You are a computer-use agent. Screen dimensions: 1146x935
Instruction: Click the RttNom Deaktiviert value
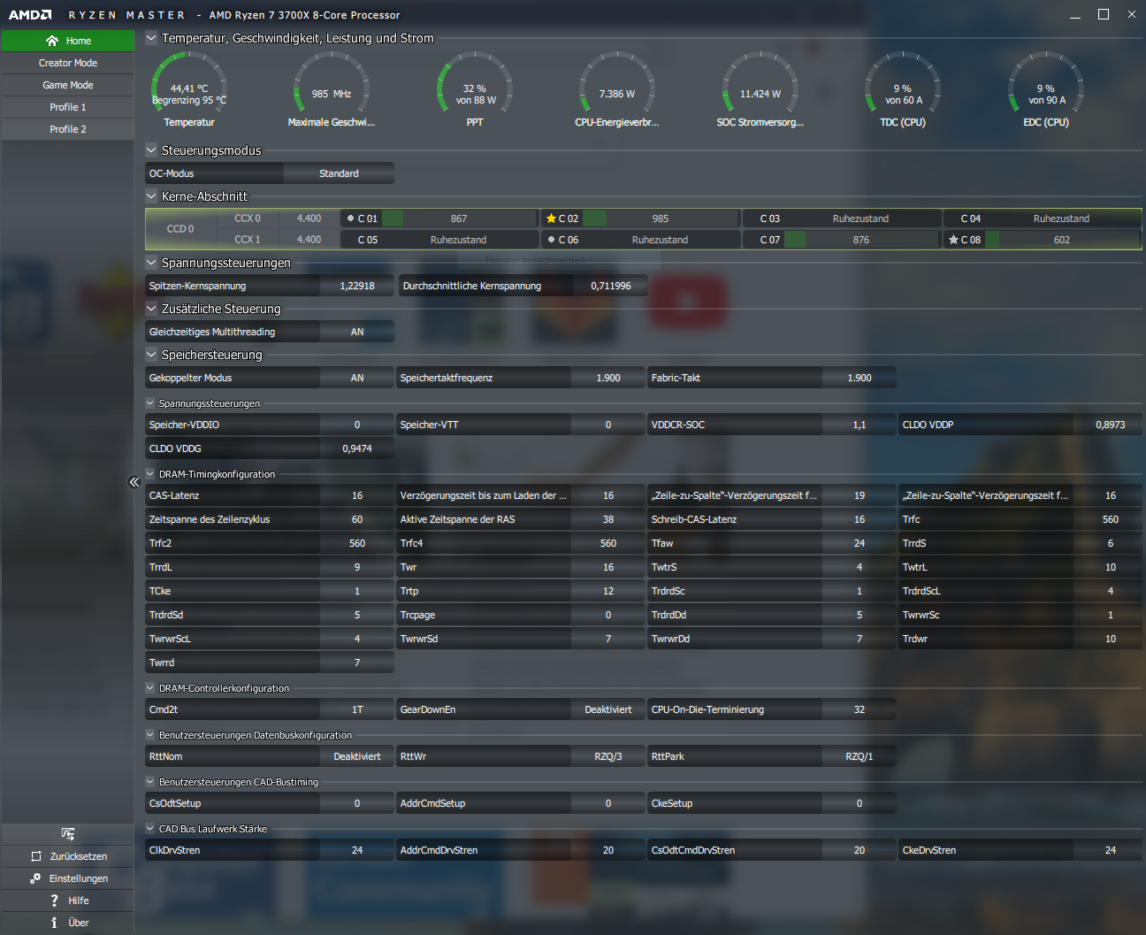pos(357,756)
